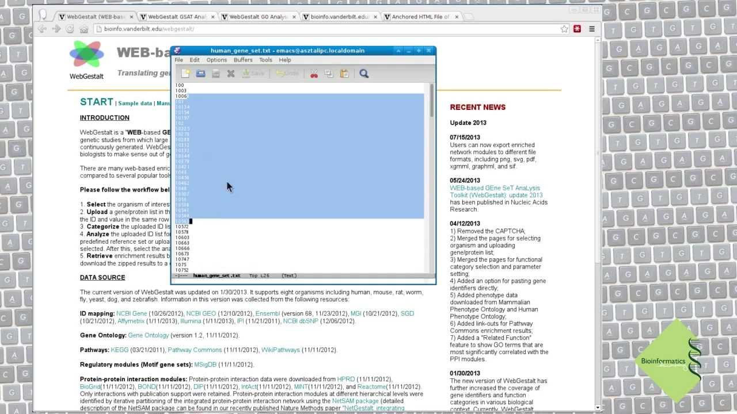Click the IntAct link
The height and width of the screenshot is (414, 737).
[249, 386]
